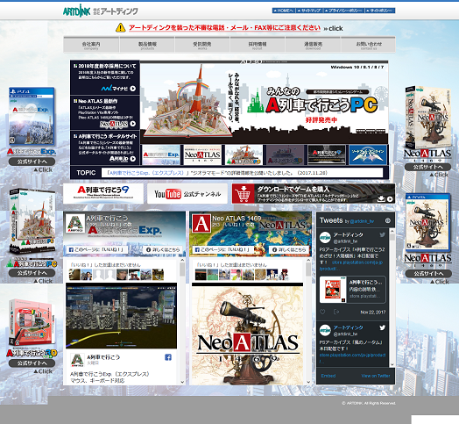
Task: Click 公式サイトへ under PS Vita Neo ATLAS
Action: point(428,274)
